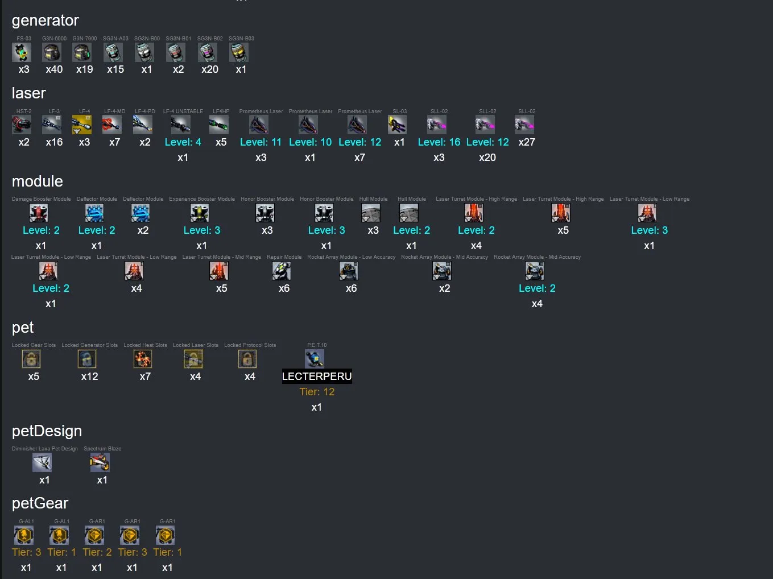
Task: Select the Level 3 Honor Booster Module icon
Action: pyautogui.click(x=324, y=213)
